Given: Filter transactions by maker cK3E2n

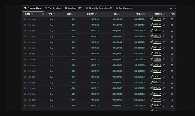Looking at the screenshot, I should click(x=164, y=77).
